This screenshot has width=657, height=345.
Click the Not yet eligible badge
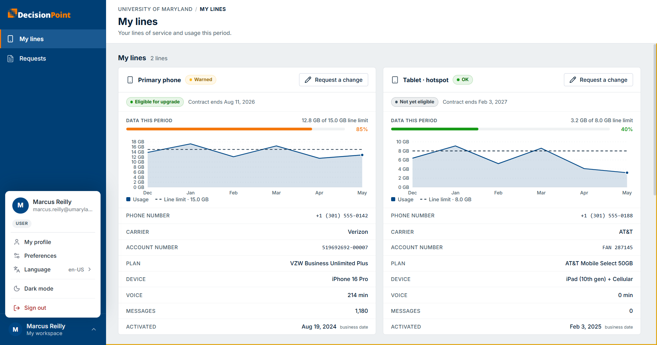click(x=415, y=102)
